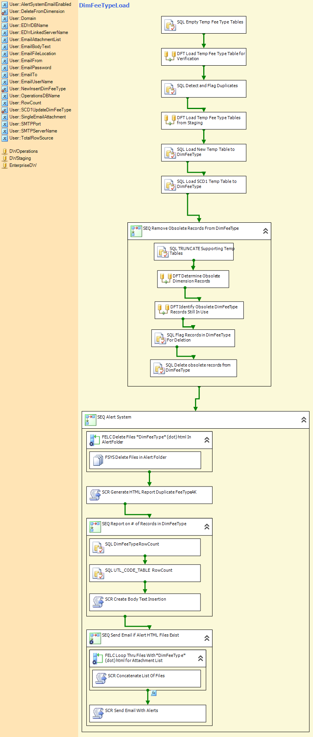
Task: Click the SCR Send Email With Alerts label
Action: (132, 710)
